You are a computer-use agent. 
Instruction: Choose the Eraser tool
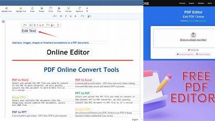(x=32, y=10)
